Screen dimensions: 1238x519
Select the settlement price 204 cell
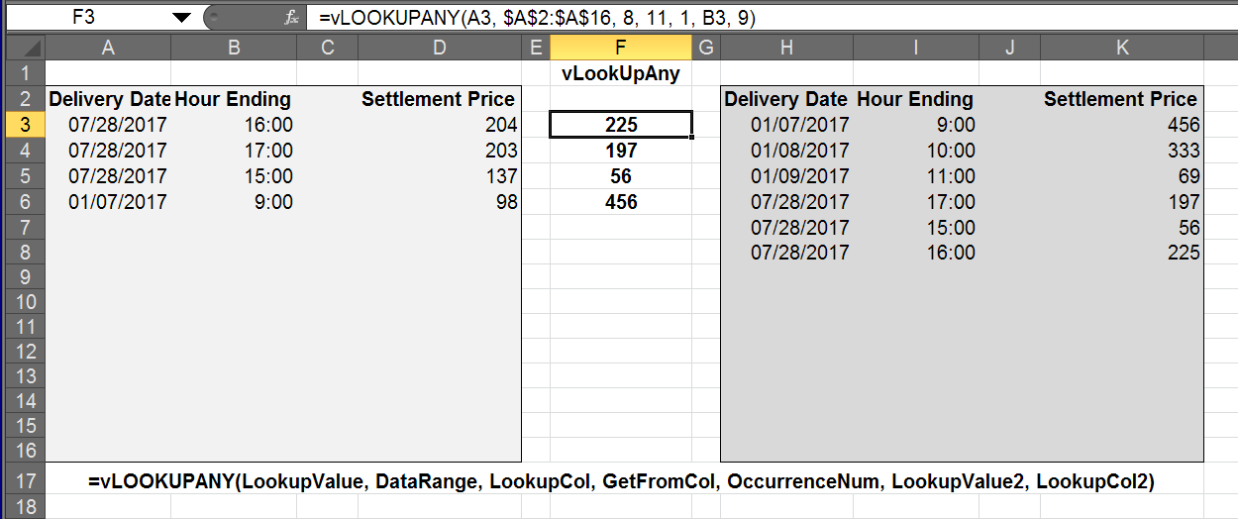440,125
